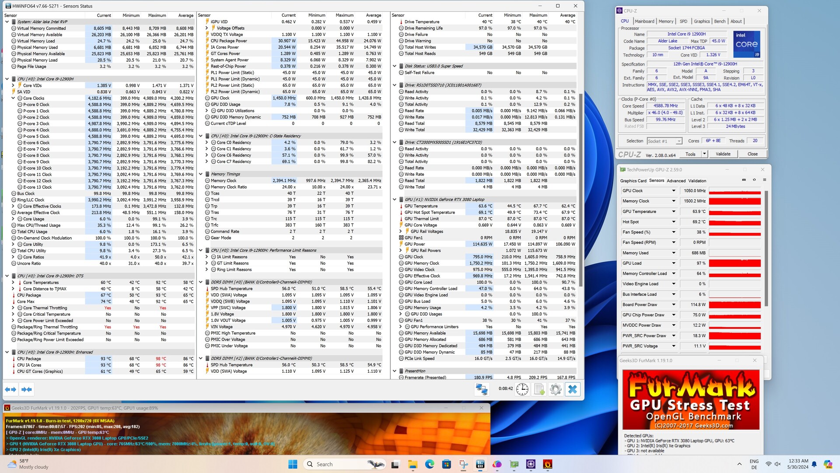The image size is (840, 473).
Task: Click the Validate button in CPU-Z
Action: 723,154
